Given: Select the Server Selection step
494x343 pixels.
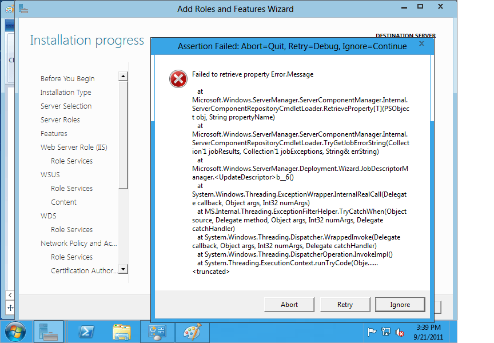Looking at the screenshot, I should coord(66,106).
